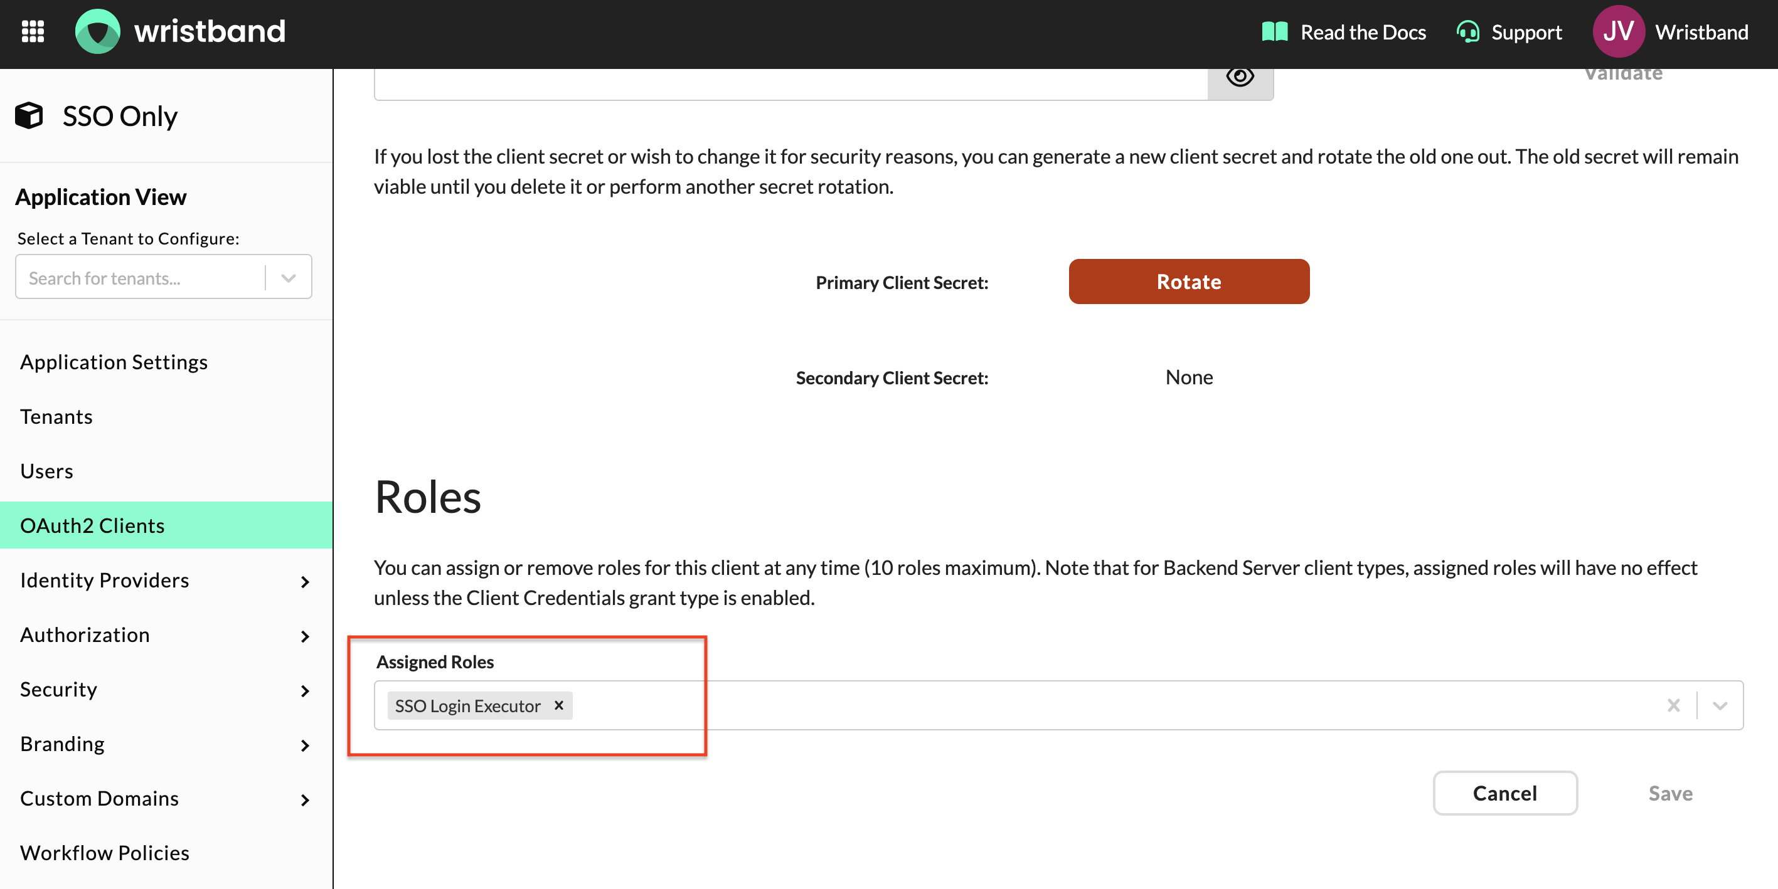Remove the SSO Login Executor role tag
Viewport: 1778px width, 889px height.
coord(559,705)
